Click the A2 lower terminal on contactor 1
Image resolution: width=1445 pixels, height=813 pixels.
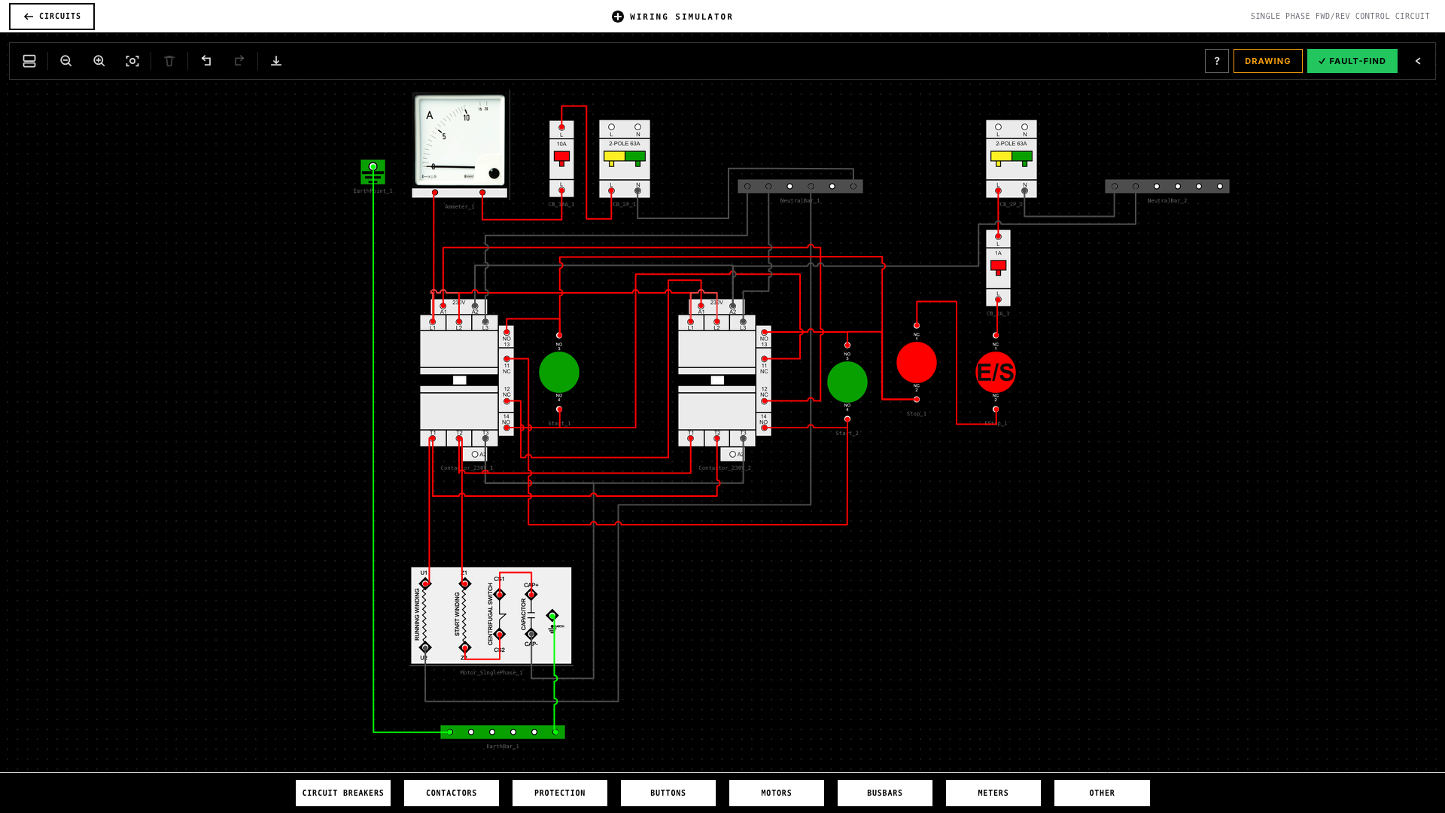pyautogui.click(x=475, y=454)
